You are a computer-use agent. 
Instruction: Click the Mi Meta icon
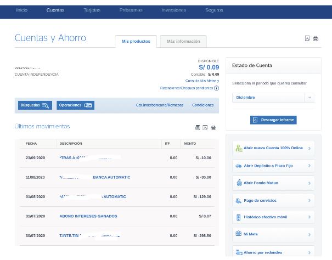[238, 234]
